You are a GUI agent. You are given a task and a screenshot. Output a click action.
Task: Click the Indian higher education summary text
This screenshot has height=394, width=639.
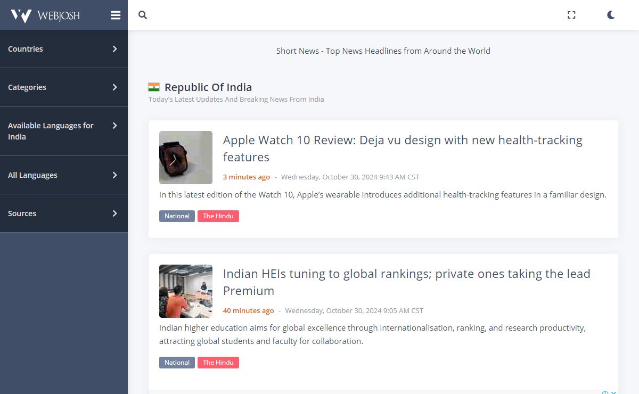point(373,334)
